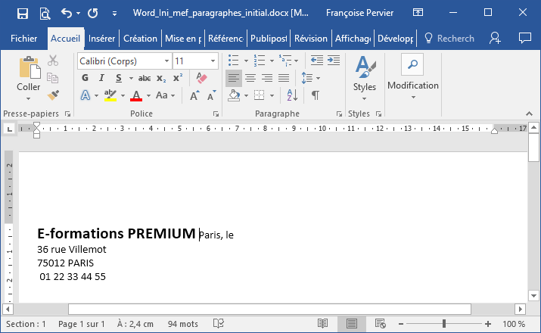
Task: Switch to the Révision ribbon tab
Action: coord(310,39)
